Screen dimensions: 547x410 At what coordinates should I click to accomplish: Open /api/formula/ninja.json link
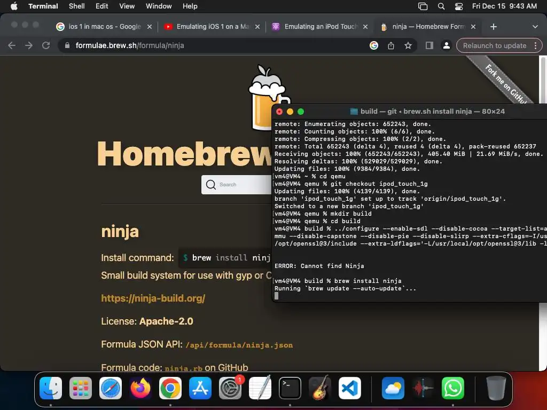[239, 345]
